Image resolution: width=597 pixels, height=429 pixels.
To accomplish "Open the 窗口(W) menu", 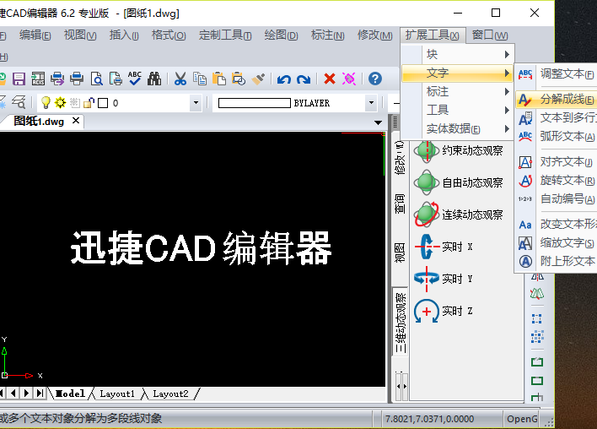I will [x=490, y=35].
